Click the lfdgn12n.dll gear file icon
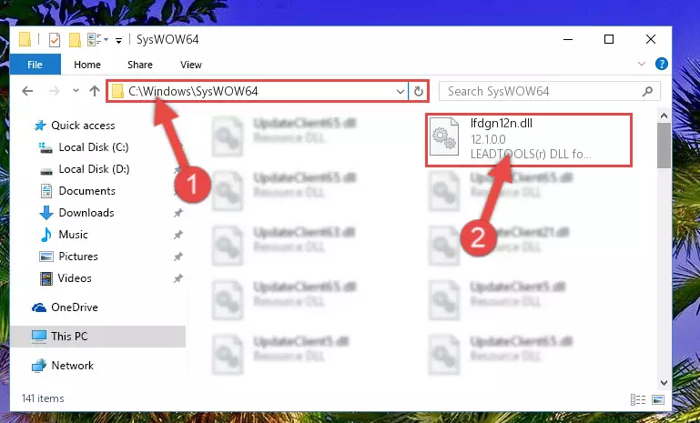This screenshot has height=423, width=700. click(444, 136)
